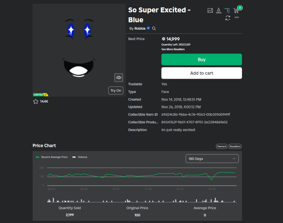Click the Collectible Product ID value
The width and height of the screenshot is (283, 223).
coord(194,122)
